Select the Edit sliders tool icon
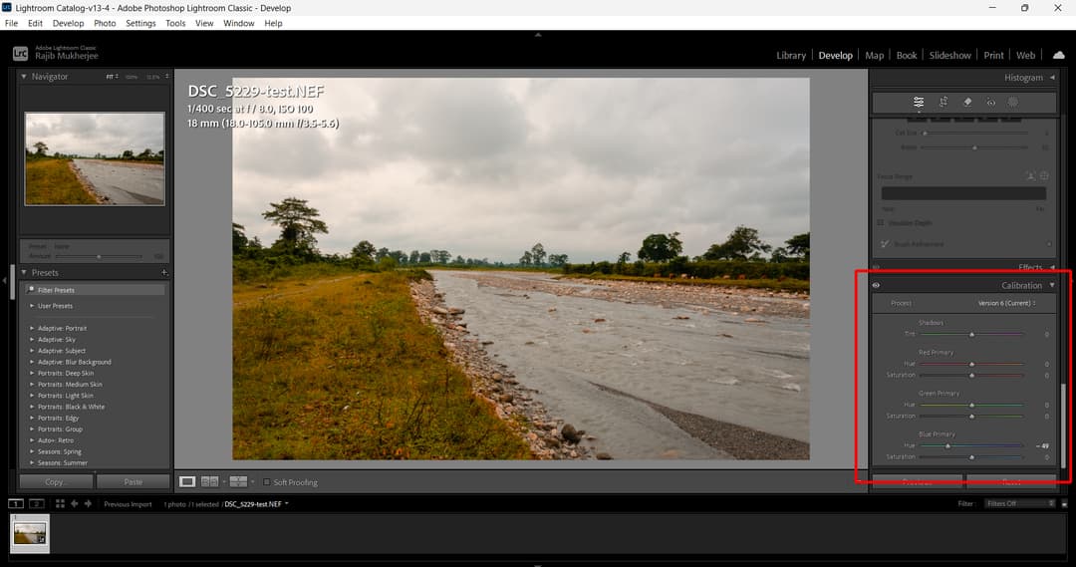Viewport: 1076px width, 567px height. [x=919, y=102]
